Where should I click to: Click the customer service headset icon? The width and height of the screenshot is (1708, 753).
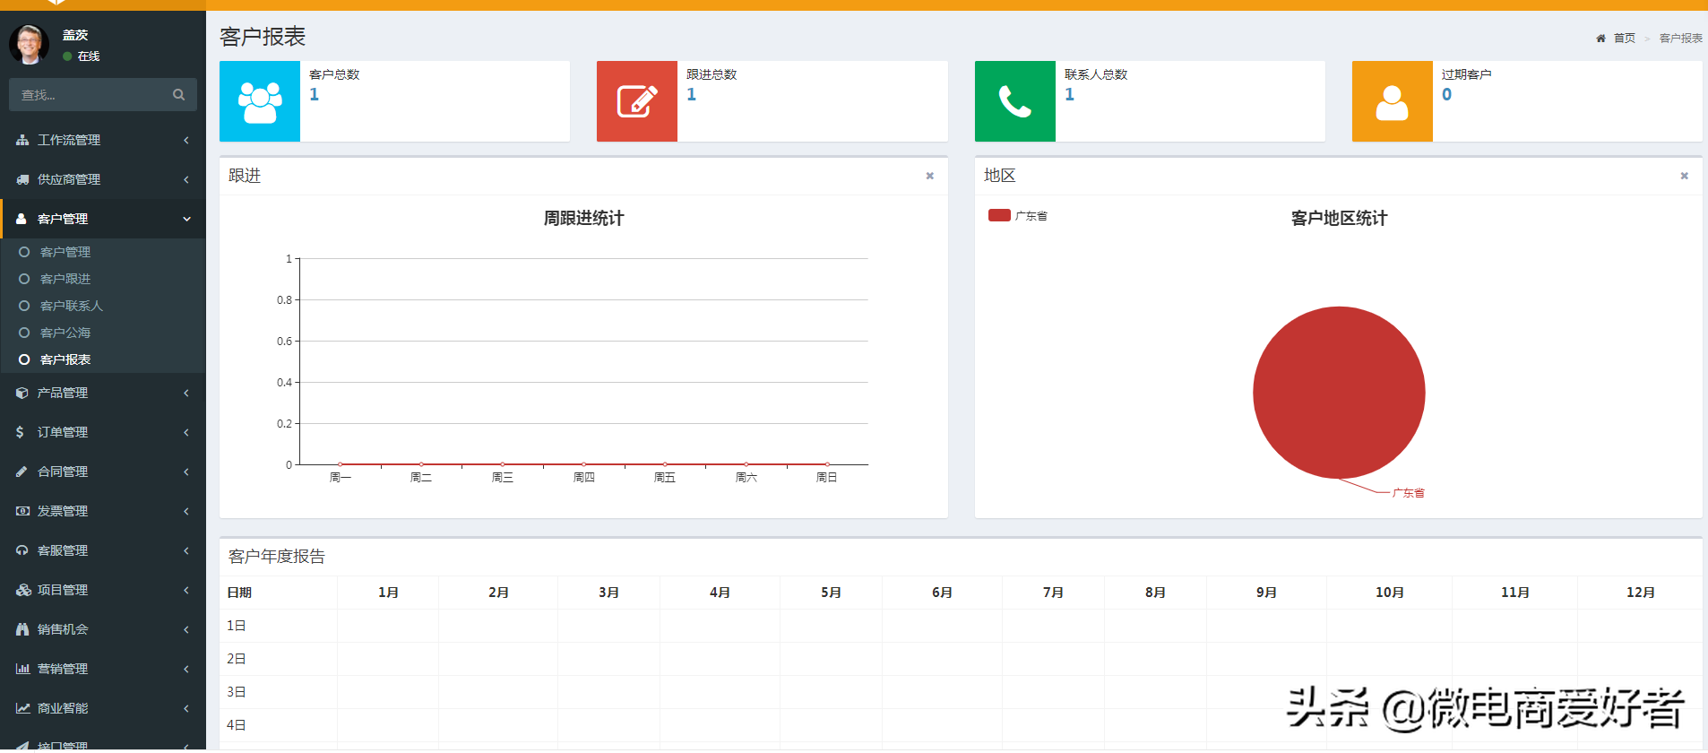(x=22, y=550)
